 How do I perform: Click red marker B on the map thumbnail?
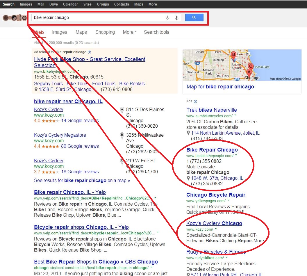(x=233, y=55)
